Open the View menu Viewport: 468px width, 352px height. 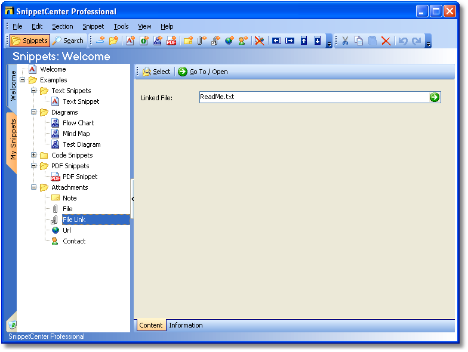tap(144, 26)
